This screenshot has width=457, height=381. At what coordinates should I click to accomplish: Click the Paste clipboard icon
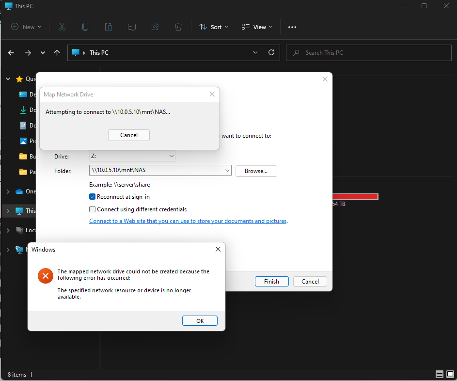tap(109, 27)
